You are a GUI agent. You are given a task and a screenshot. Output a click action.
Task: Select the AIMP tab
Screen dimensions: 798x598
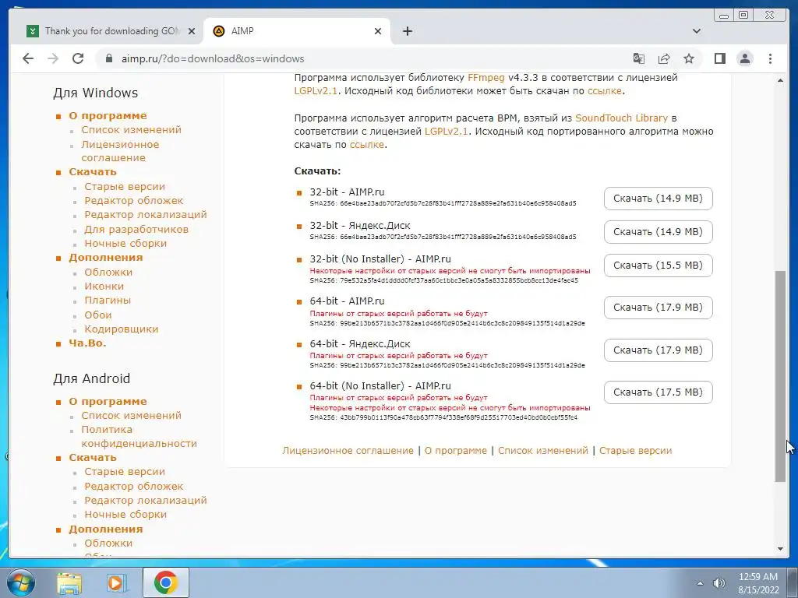[x=297, y=31]
